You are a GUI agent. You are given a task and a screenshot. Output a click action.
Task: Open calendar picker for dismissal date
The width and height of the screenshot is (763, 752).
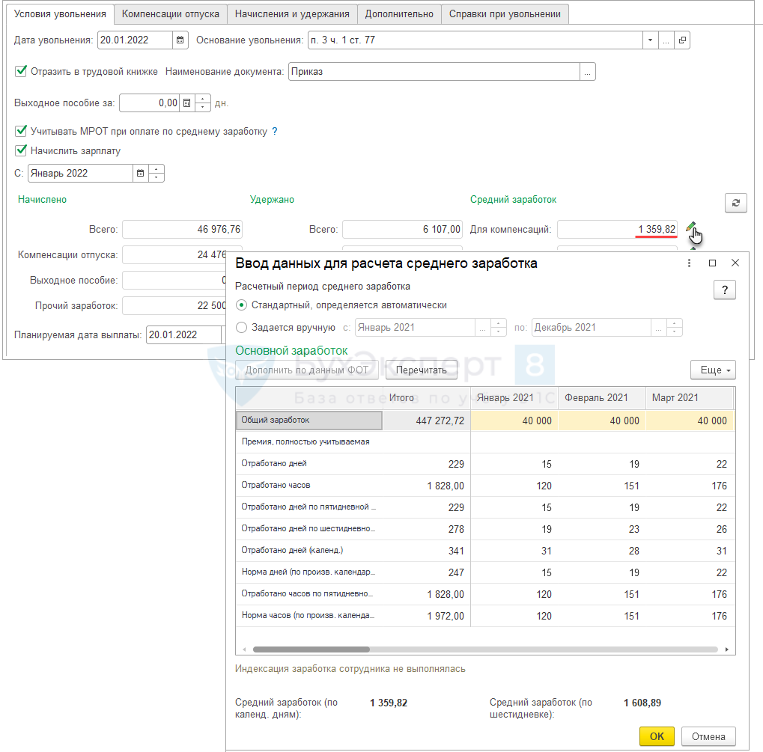point(180,40)
